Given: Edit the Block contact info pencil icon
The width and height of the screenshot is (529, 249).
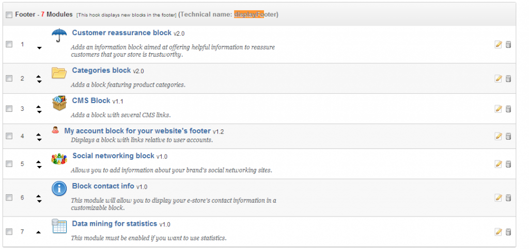Looking at the screenshot, I should (498, 197).
